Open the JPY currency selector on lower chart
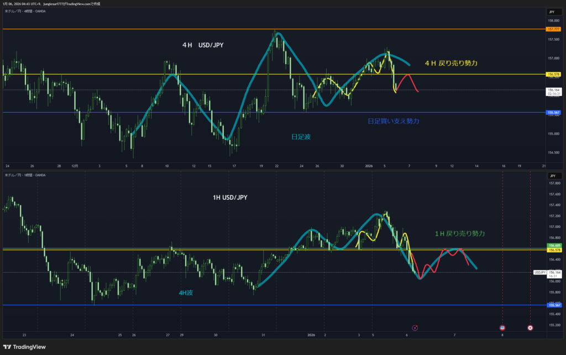Image resolution: width=566 pixels, height=355 pixels. click(x=553, y=175)
